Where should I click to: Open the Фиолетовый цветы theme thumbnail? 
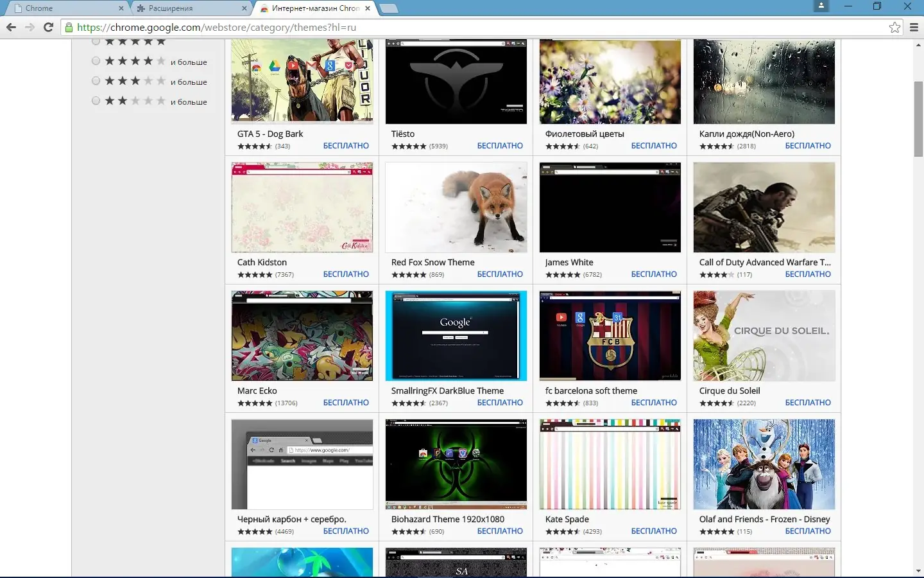(610, 82)
